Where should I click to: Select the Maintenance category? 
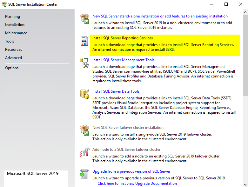(16, 33)
